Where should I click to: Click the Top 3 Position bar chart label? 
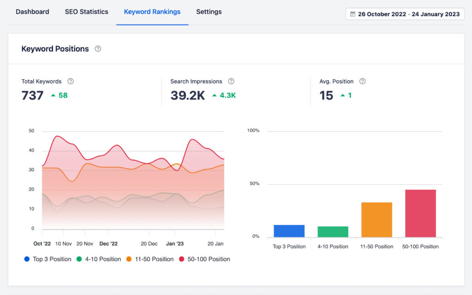coord(289,246)
